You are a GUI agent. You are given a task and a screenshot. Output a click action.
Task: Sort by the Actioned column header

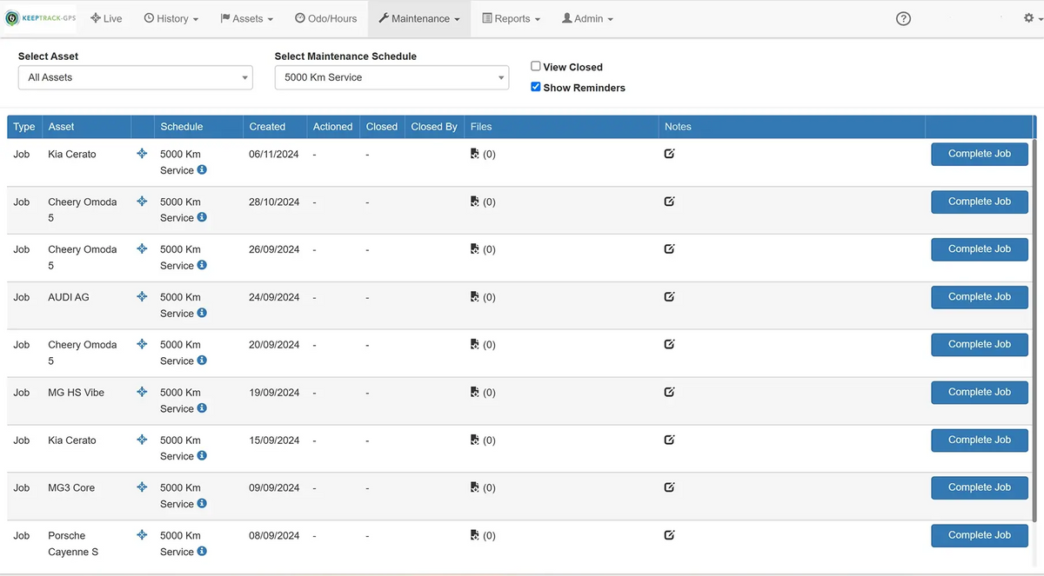[x=333, y=127]
